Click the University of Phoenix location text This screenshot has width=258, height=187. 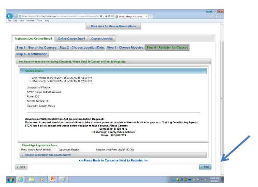pos(39,87)
